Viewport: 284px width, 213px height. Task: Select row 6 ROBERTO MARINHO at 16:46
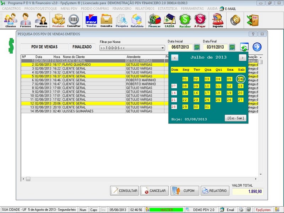coord(95,80)
